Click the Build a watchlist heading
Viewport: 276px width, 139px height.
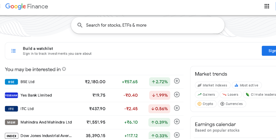coord(38,49)
